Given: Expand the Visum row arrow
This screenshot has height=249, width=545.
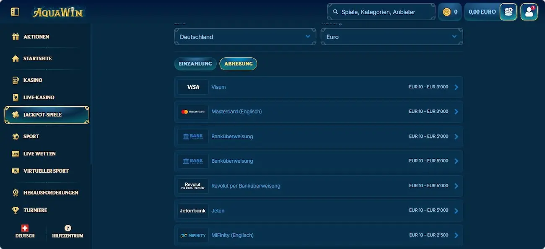Looking at the screenshot, I should click(x=457, y=87).
